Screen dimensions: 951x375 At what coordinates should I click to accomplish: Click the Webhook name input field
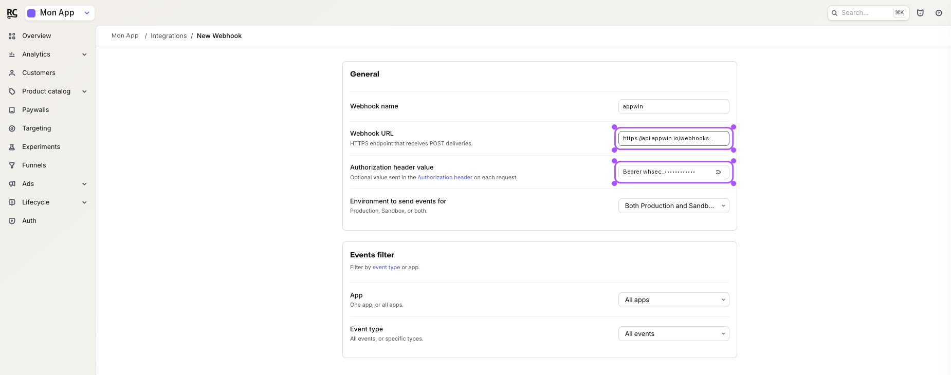pyautogui.click(x=673, y=106)
